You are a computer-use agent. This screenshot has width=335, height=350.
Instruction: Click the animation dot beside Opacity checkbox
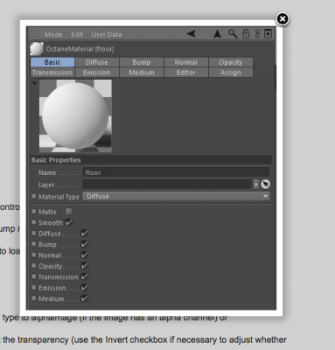[x=34, y=266]
